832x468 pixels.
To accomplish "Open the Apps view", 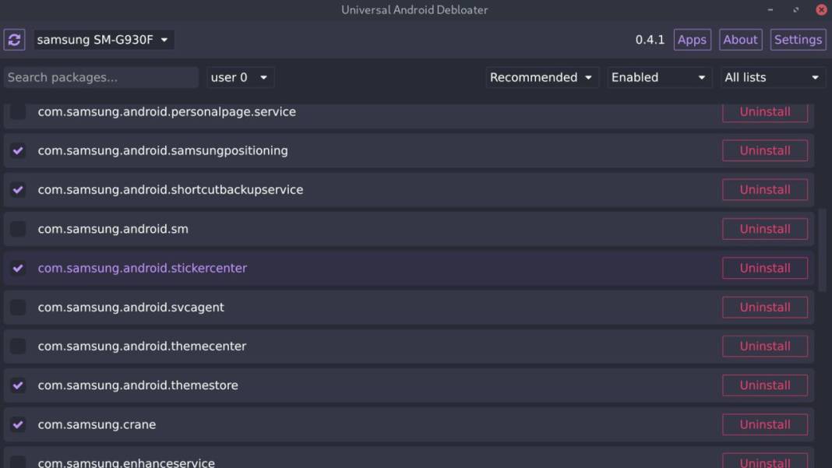I will point(692,40).
